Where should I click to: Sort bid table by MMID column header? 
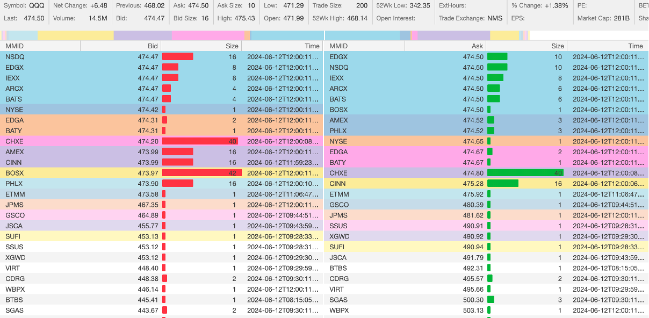pos(41,46)
